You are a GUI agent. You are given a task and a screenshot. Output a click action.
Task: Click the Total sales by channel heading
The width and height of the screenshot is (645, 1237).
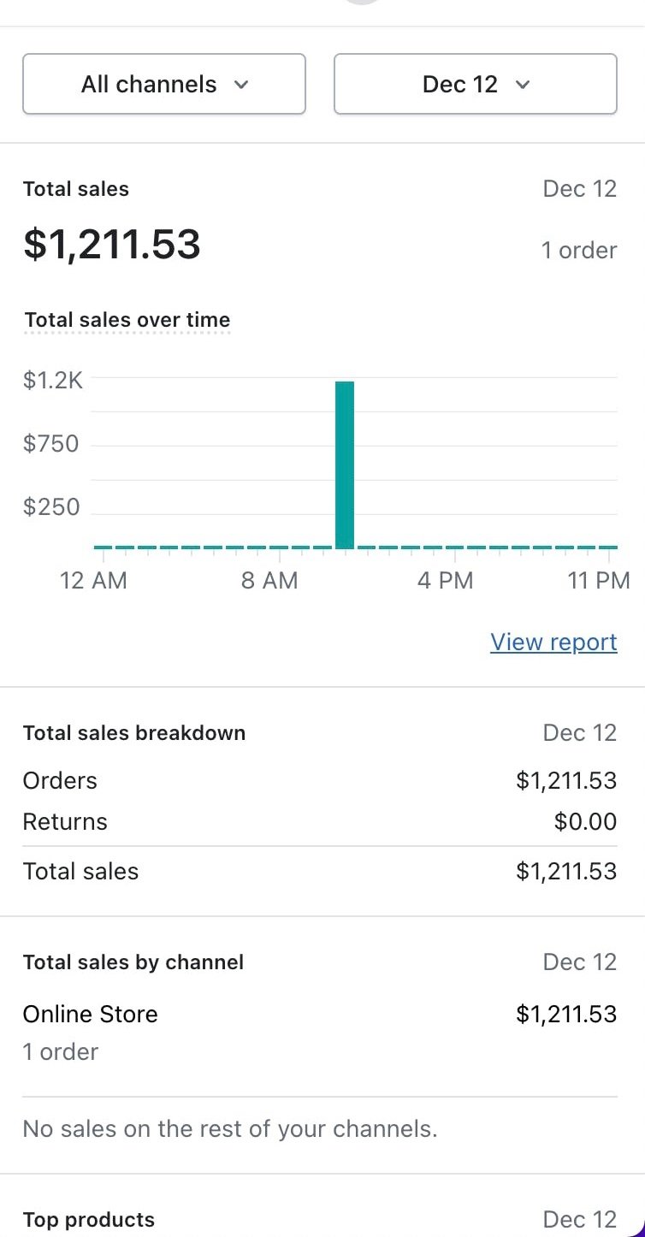tap(133, 962)
